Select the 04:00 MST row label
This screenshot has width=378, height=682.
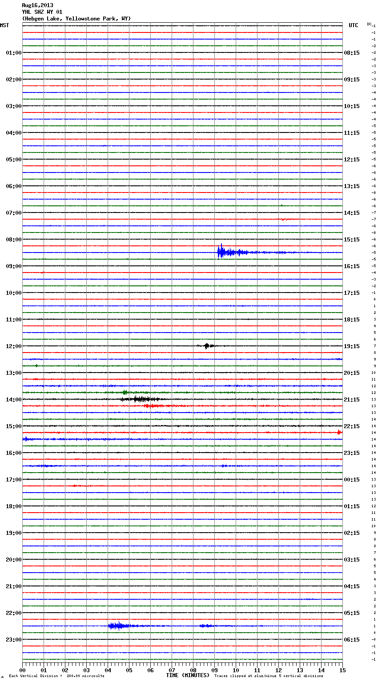13,133
